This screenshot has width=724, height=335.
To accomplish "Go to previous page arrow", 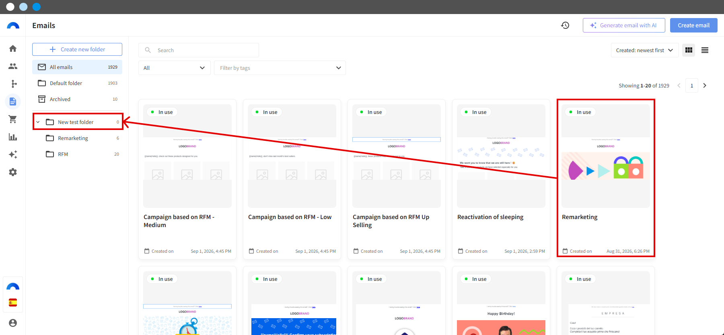I will point(679,85).
